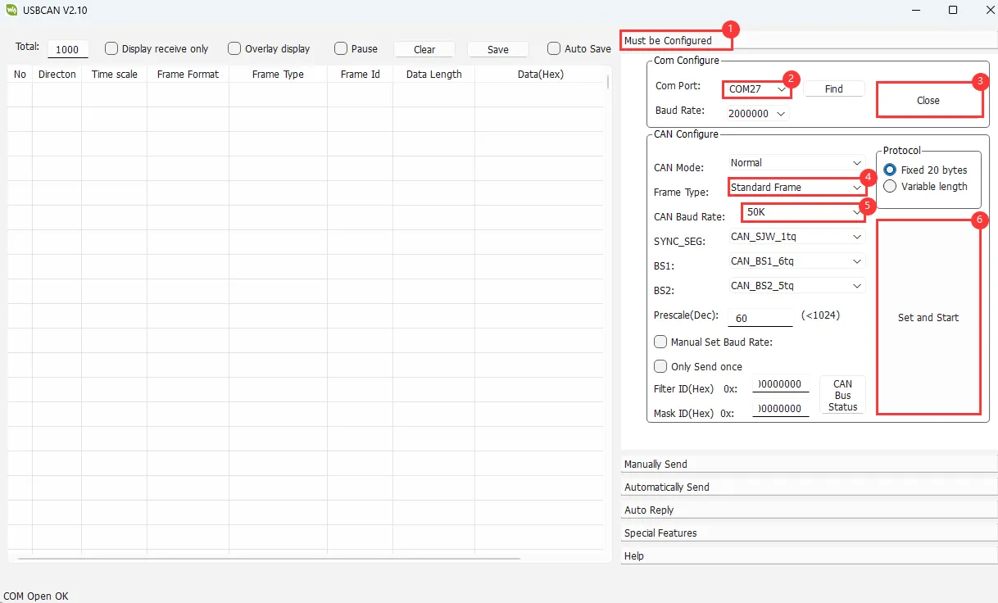Switch to the Manually Send panel
The height and width of the screenshot is (603, 998).
656,464
